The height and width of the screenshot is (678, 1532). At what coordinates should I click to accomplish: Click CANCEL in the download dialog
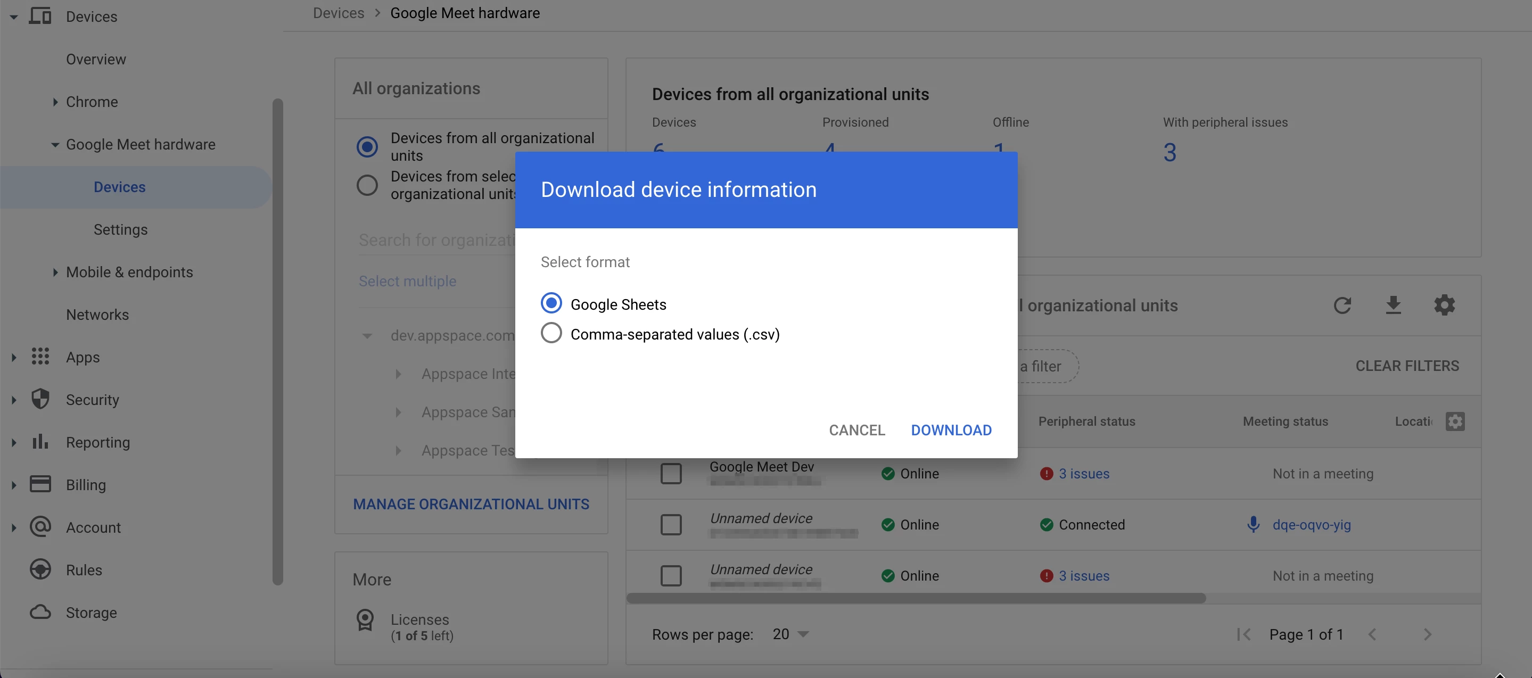[856, 430]
